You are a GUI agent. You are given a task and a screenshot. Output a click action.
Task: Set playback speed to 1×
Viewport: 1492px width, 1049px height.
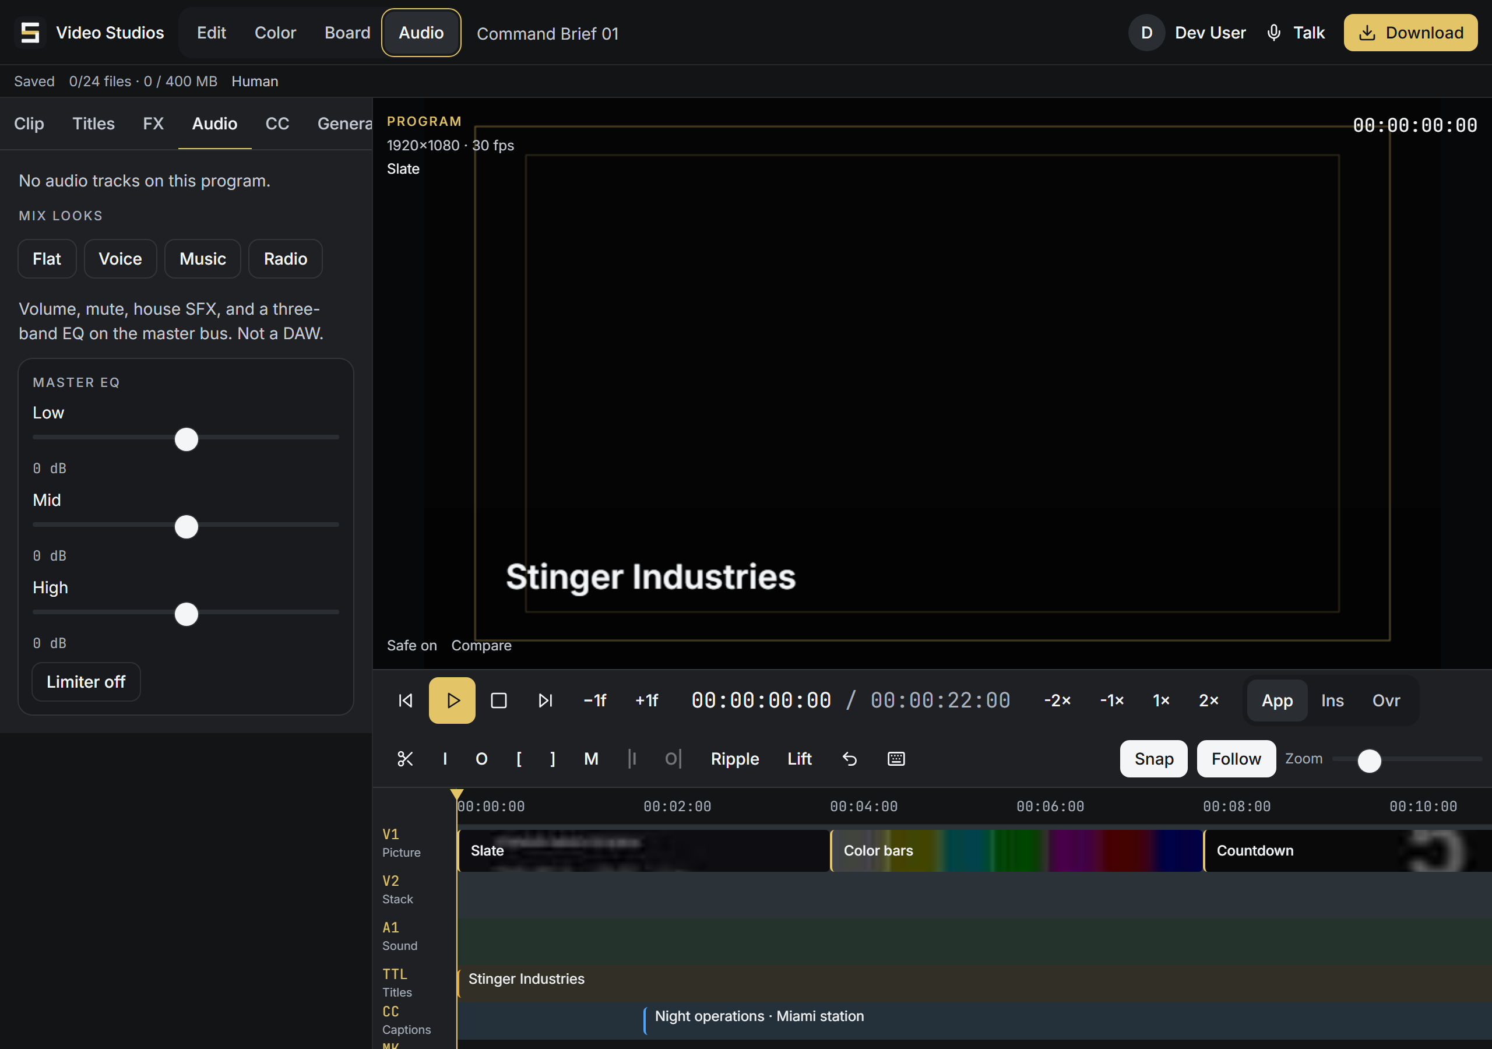tap(1161, 700)
